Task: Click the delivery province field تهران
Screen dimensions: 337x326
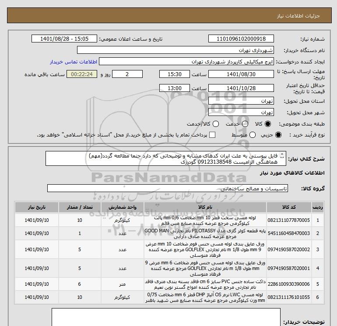Action: (241, 101)
